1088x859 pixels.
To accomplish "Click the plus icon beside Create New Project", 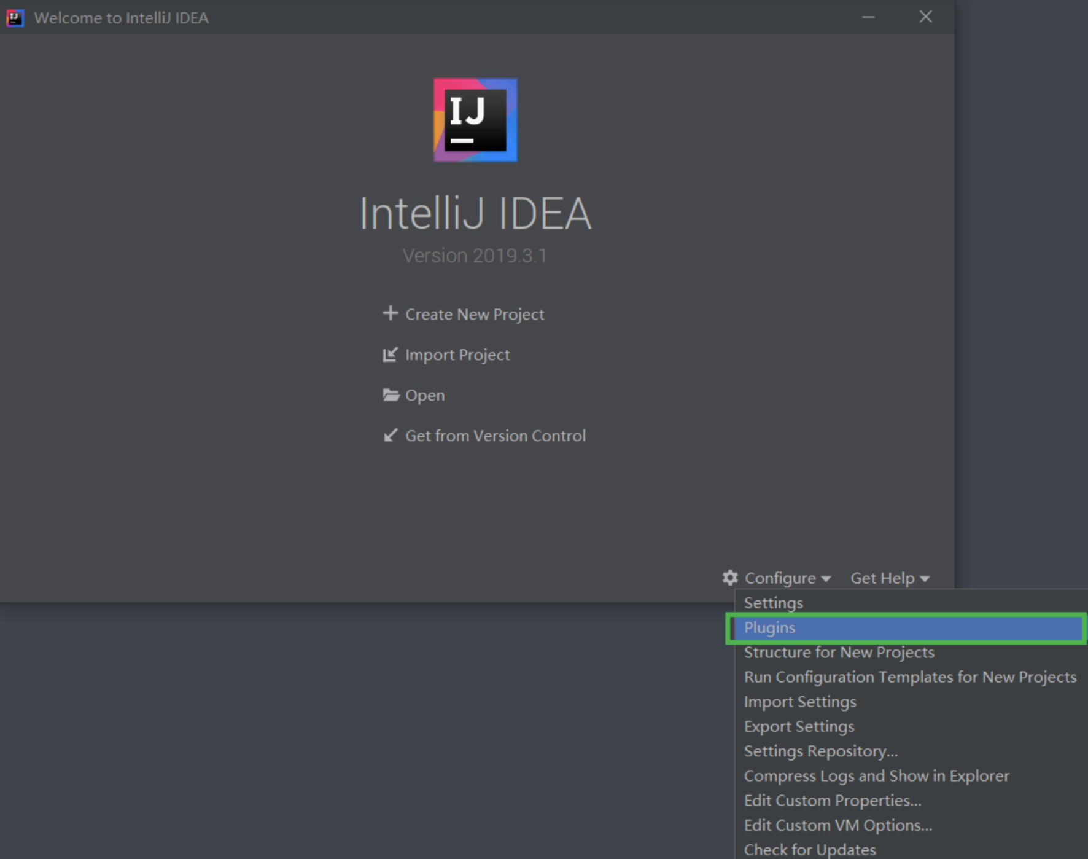I will (390, 313).
